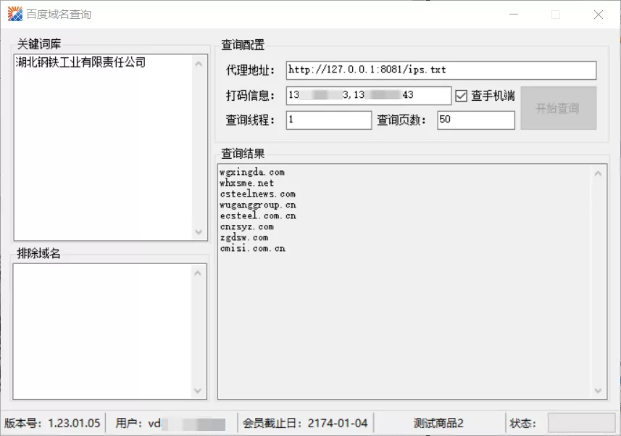This screenshot has width=621, height=436.
Task: Click result zgdsw.com
Action: click(244, 237)
